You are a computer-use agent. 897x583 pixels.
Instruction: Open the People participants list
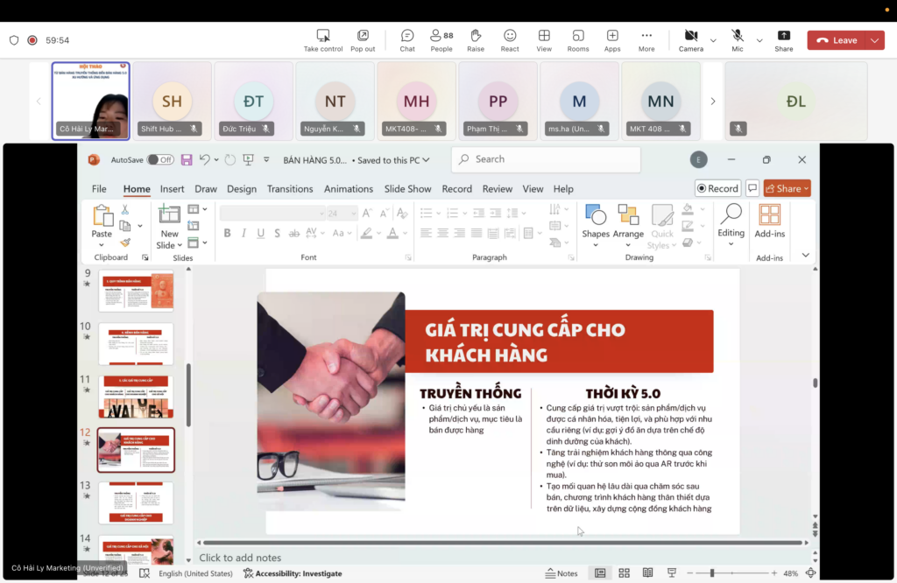[441, 39]
